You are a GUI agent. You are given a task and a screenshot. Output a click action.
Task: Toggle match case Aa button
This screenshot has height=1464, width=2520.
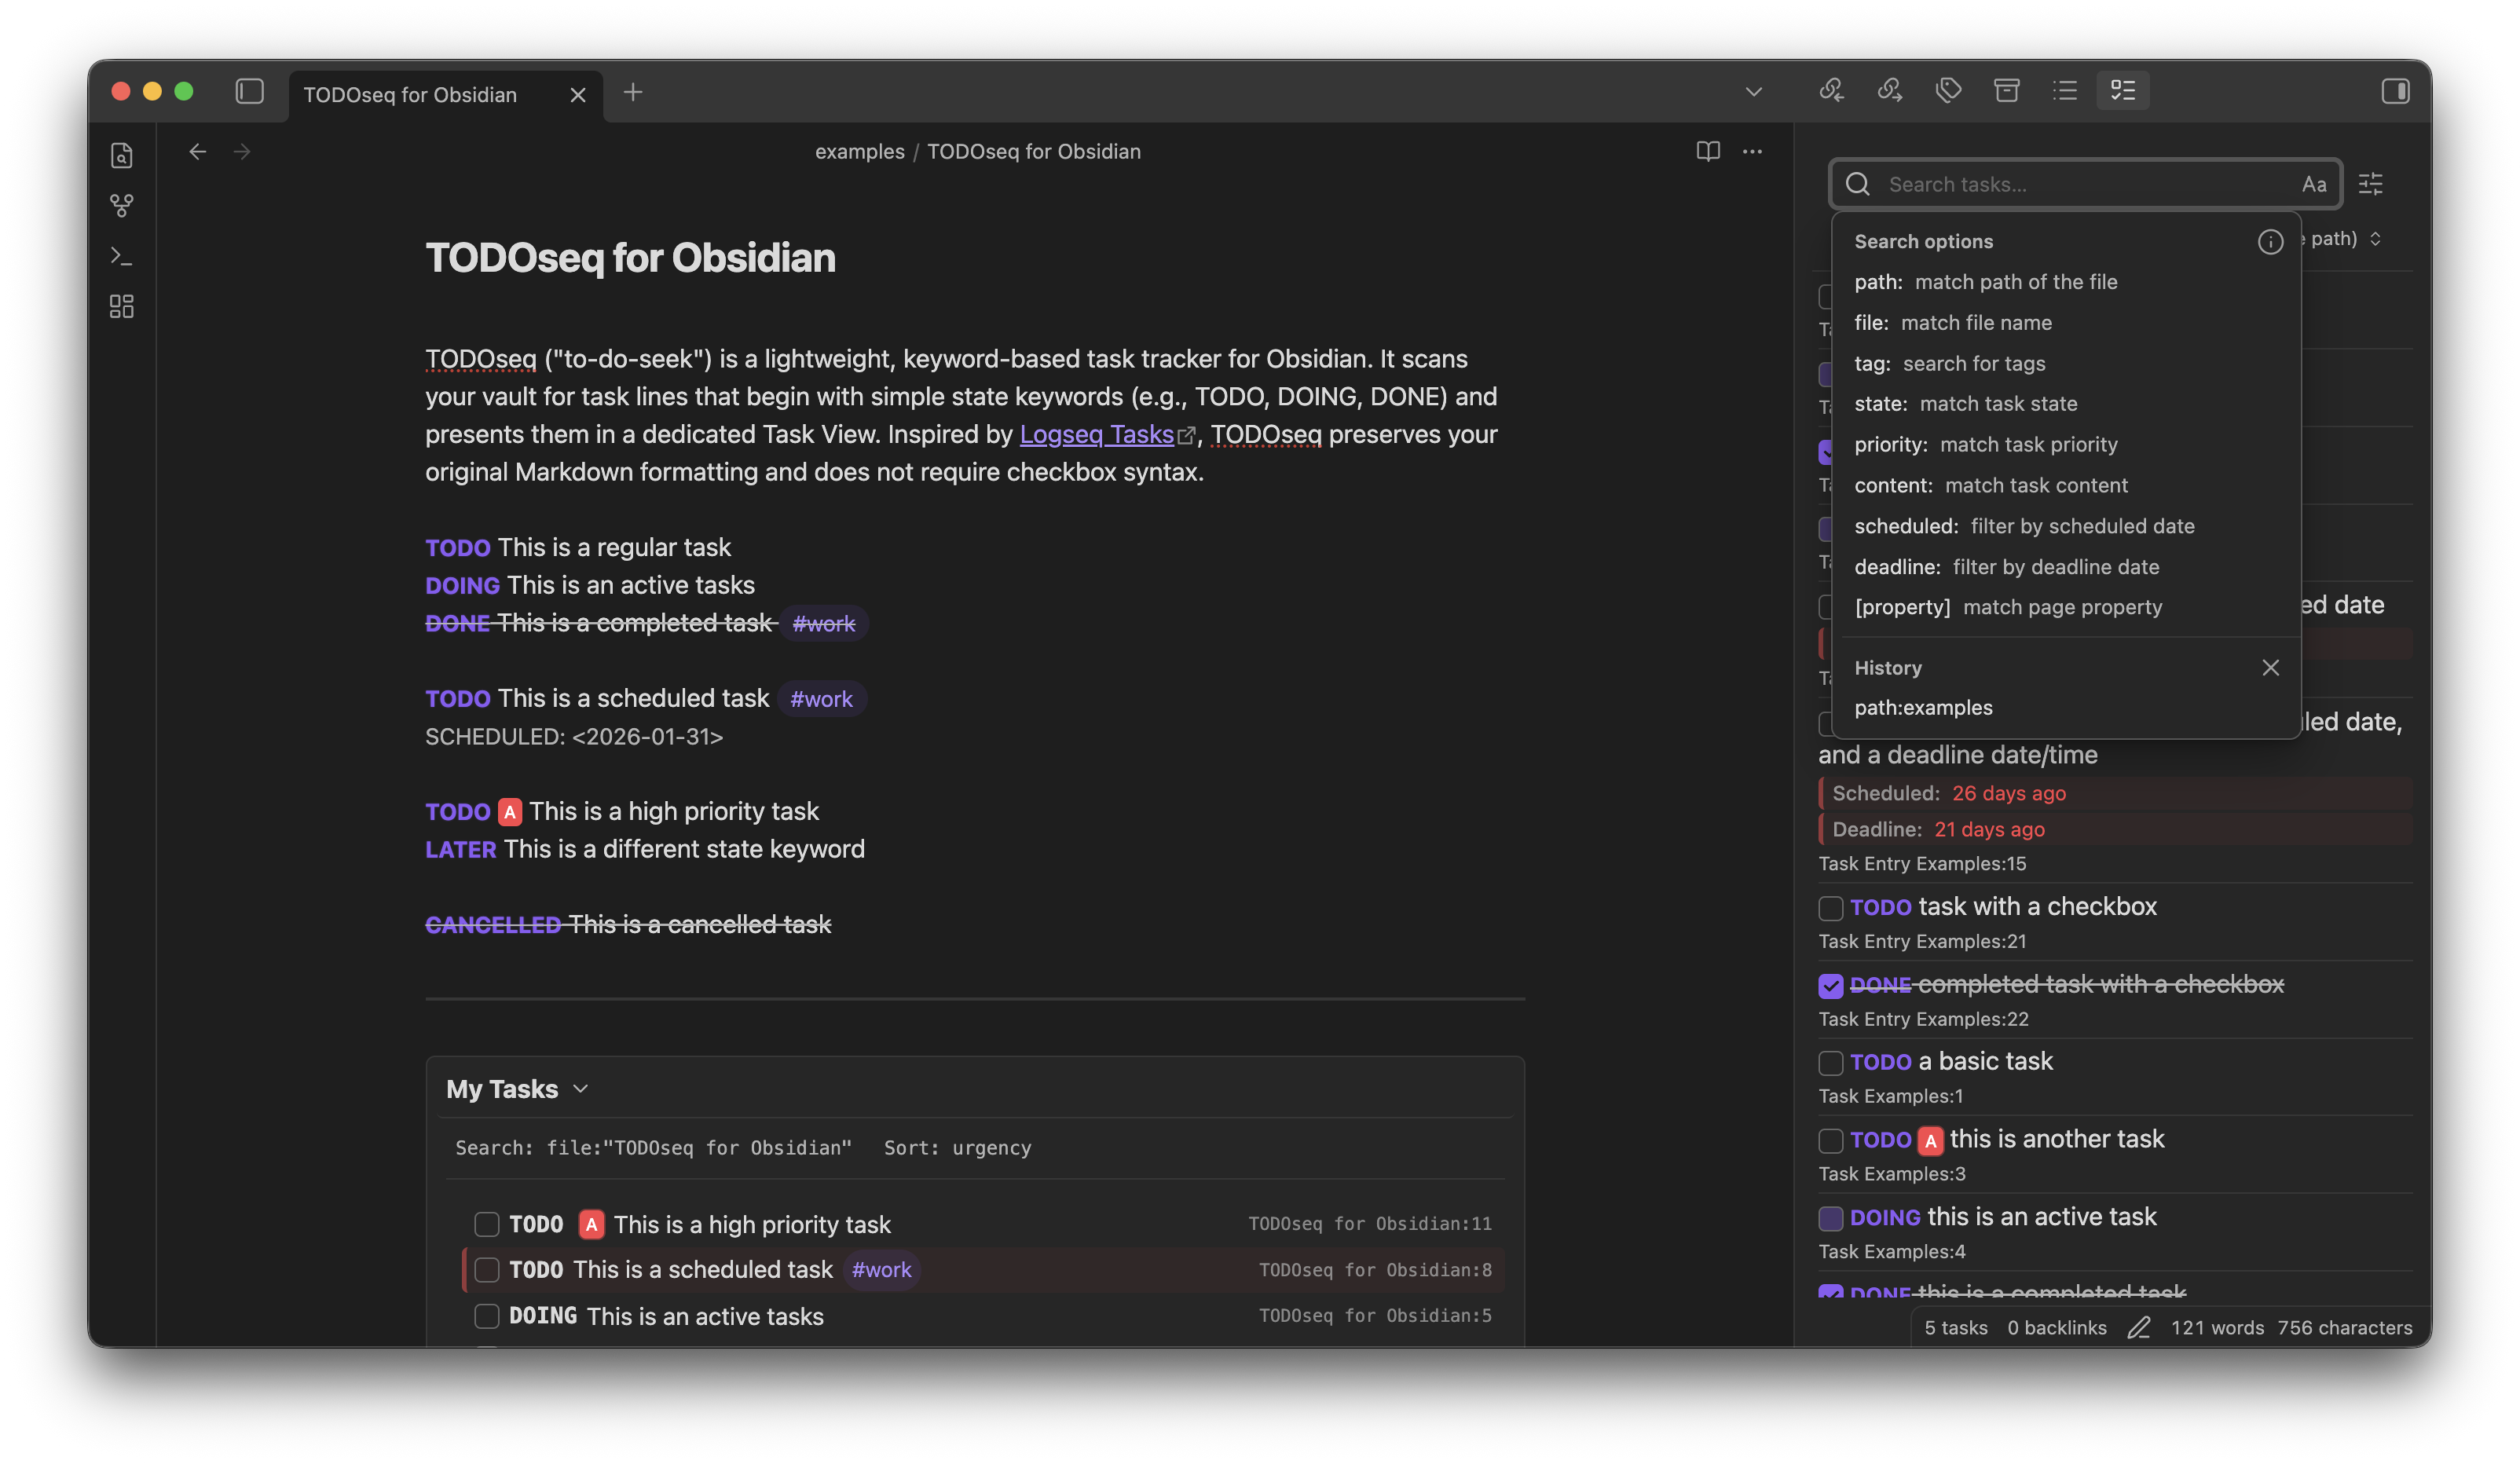(x=2313, y=184)
